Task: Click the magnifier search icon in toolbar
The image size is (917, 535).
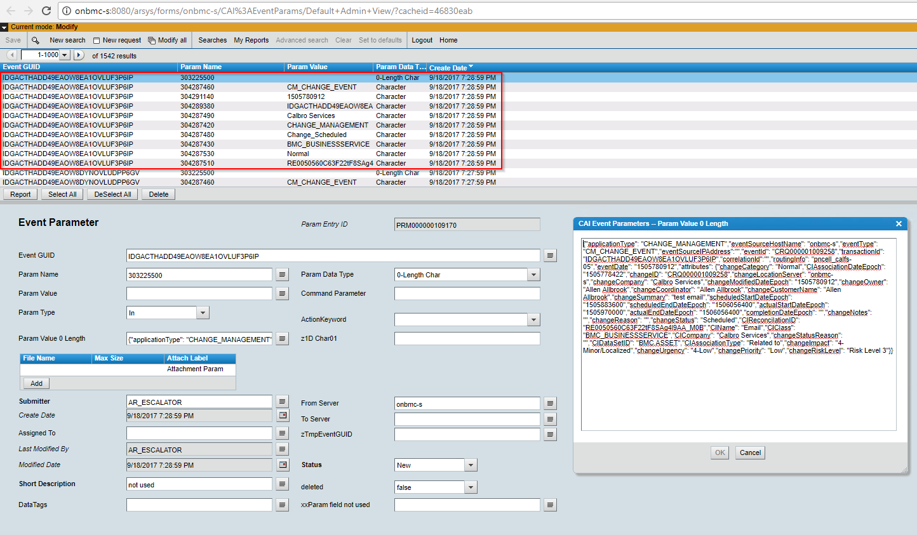Action: coord(36,40)
